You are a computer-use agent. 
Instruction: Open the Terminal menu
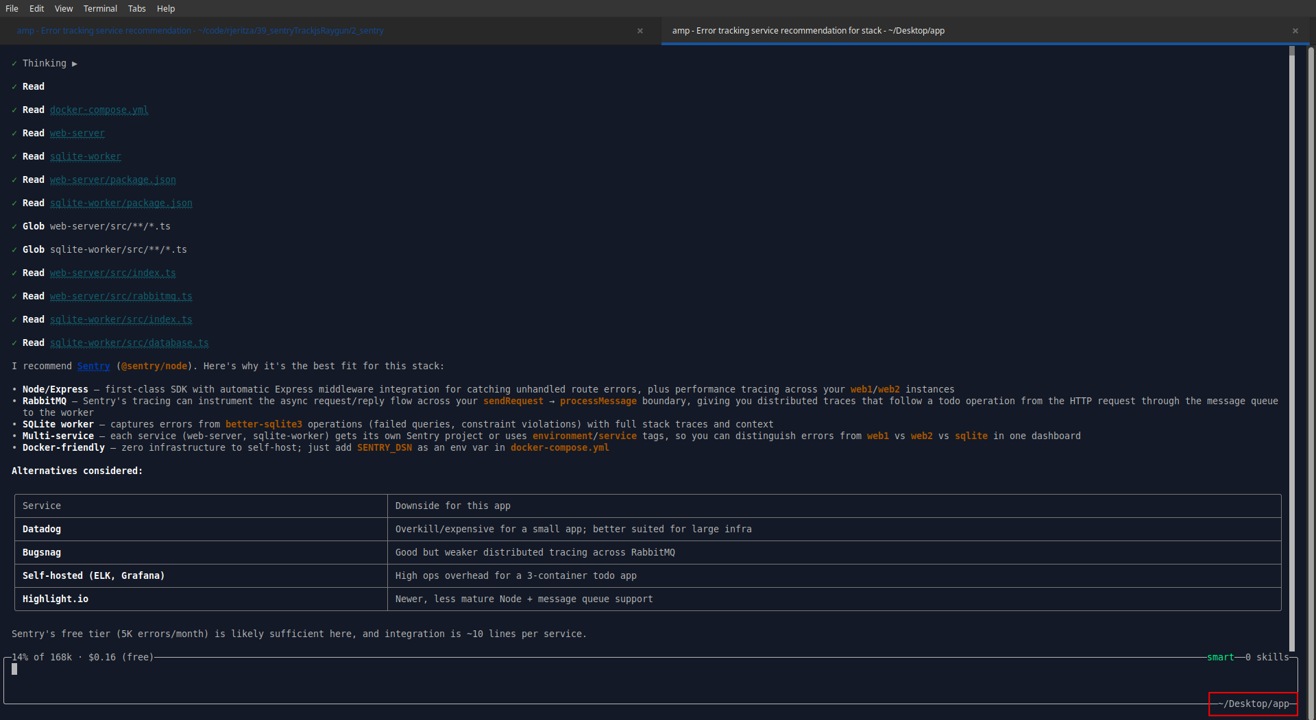(x=100, y=8)
